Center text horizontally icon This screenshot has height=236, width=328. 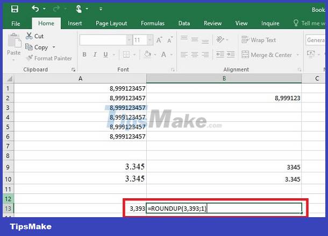[x=195, y=55]
